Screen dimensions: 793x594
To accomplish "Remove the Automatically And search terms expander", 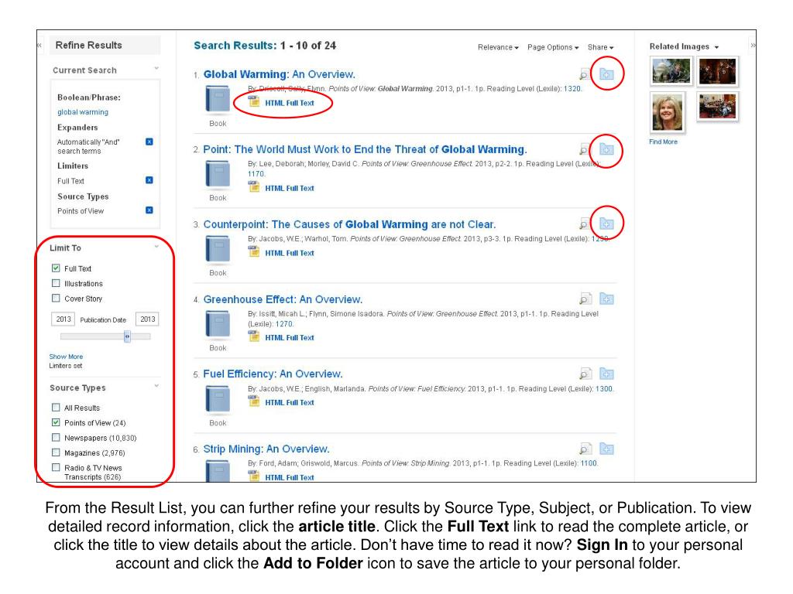I will [x=149, y=142].
